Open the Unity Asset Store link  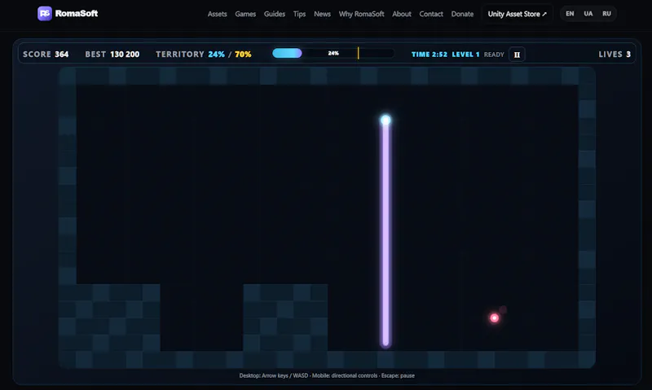click(x=518, y=14)
